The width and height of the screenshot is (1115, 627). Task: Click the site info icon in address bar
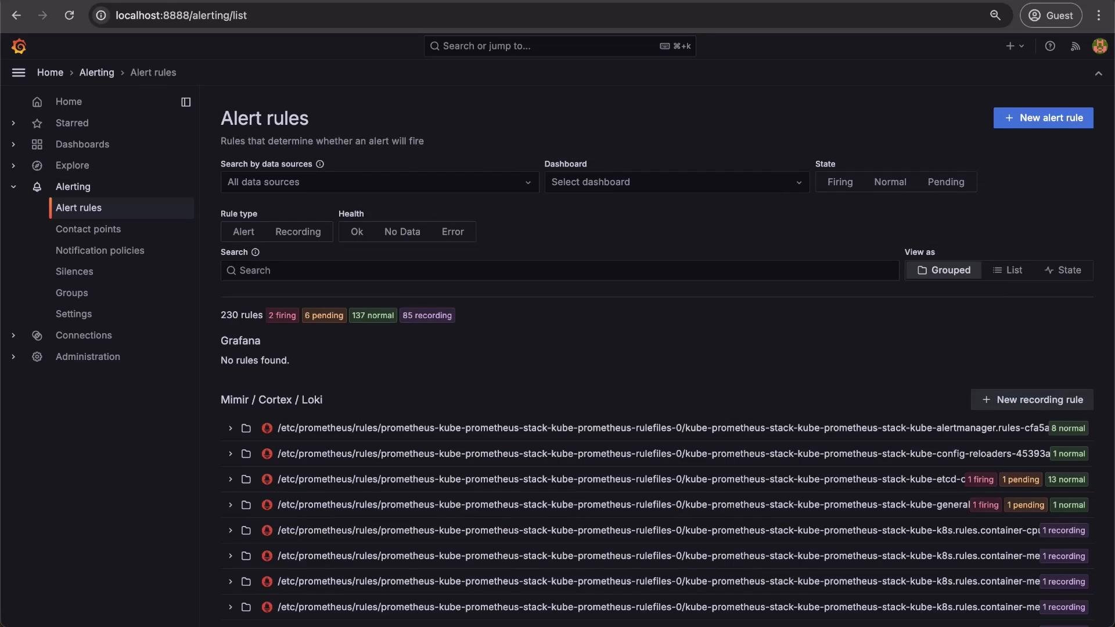[x=101, y=15]
